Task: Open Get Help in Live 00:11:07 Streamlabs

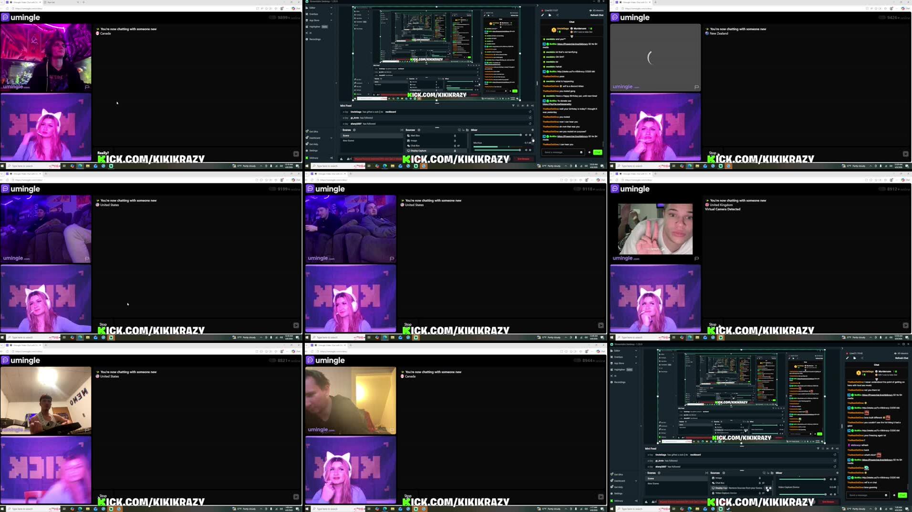Action: 312,144
